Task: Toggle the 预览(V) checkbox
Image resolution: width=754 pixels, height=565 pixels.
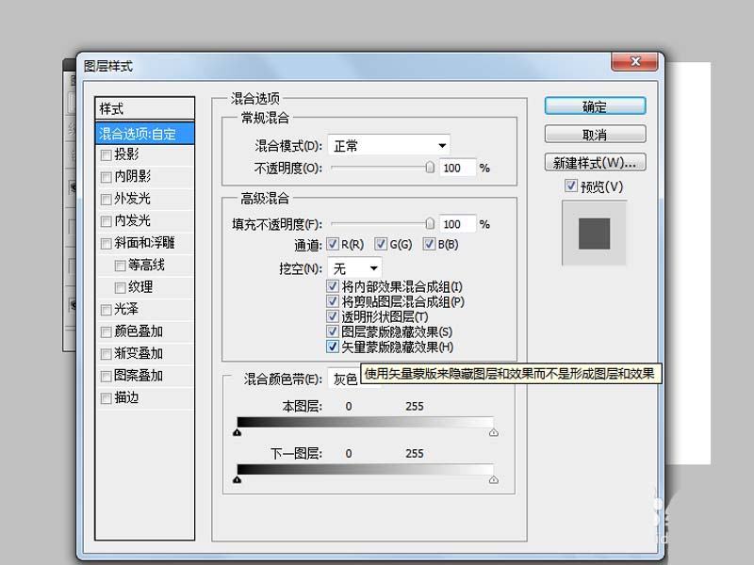Action: (x=571, y=186)
